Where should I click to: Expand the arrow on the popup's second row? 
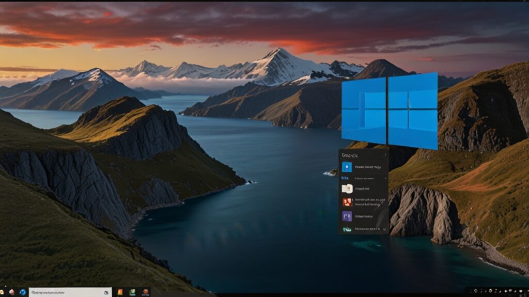click(385, 178)
